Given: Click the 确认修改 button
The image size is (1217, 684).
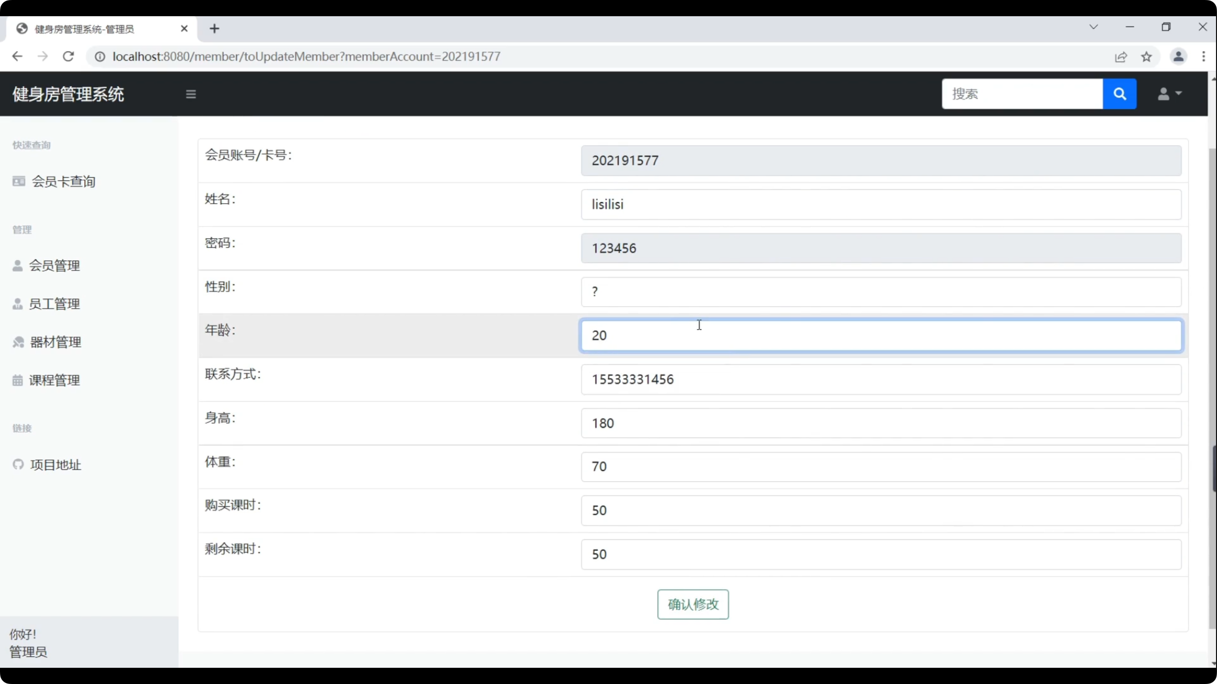Looking at the screenshot, I should (693, 604).
